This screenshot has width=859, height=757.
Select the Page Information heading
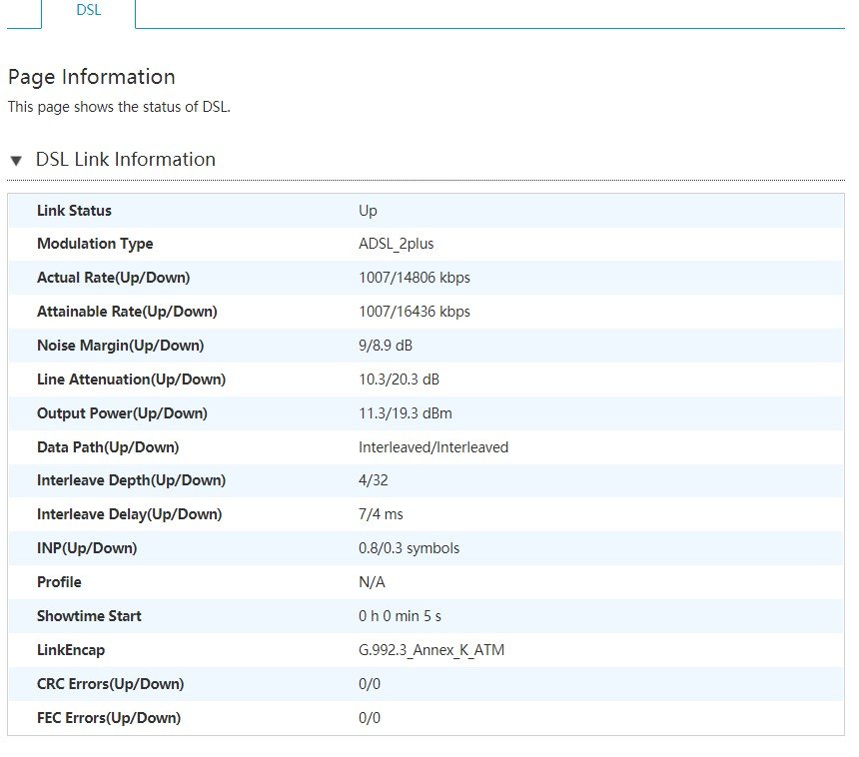point(92,77)
